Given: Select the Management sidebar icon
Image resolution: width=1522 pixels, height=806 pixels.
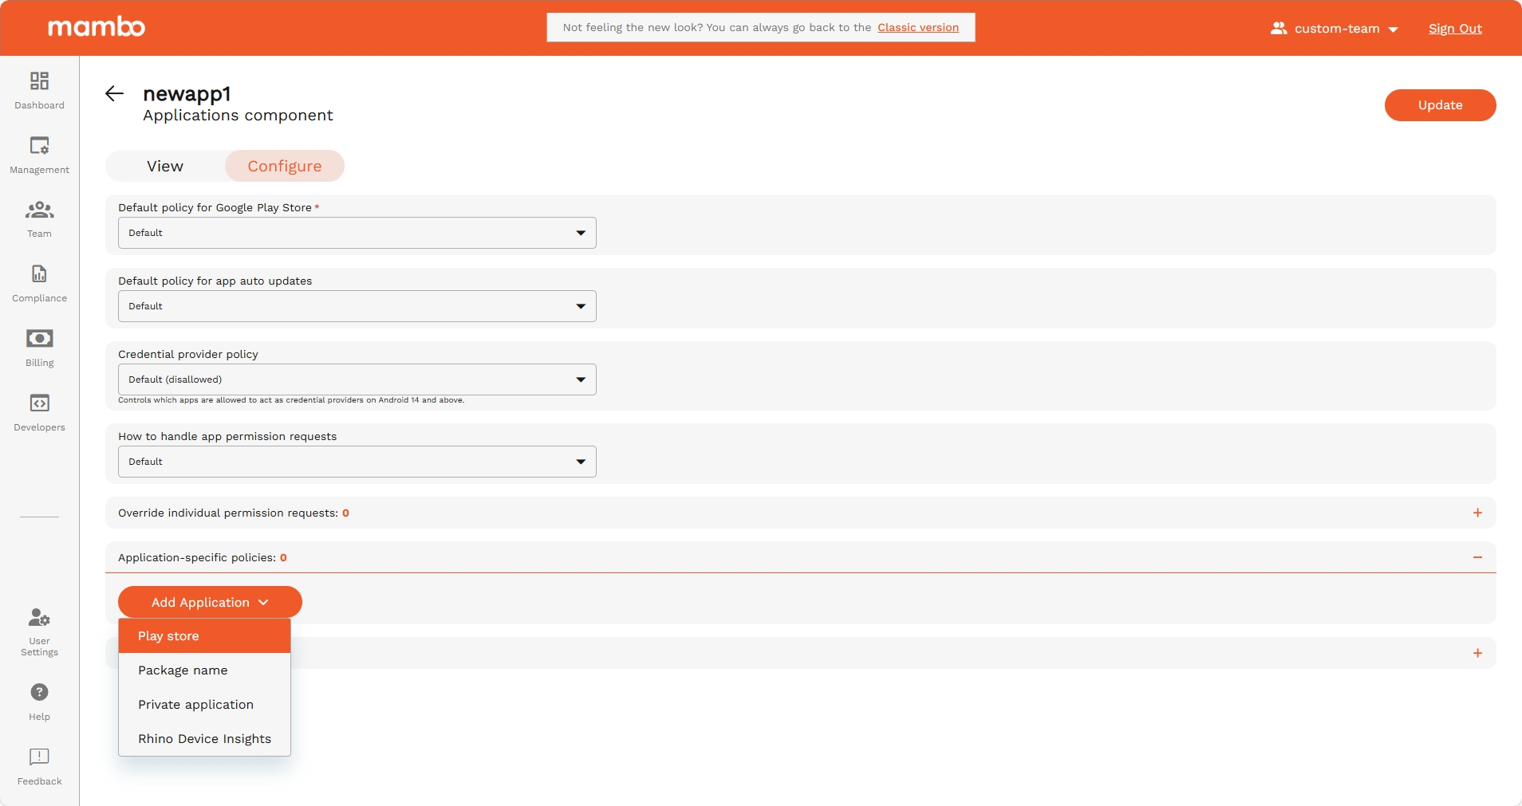Looking at the screenshot, I should (x=38, y=153).
